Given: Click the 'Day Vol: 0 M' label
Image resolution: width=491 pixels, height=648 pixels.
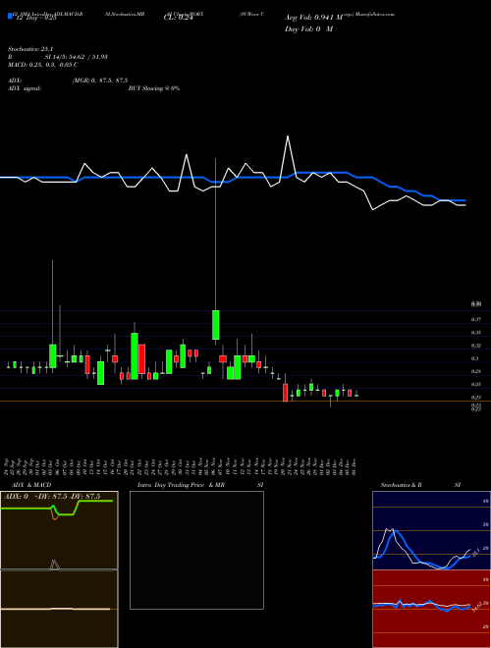Looking at the screenshot, I should [x=308, y=29].
